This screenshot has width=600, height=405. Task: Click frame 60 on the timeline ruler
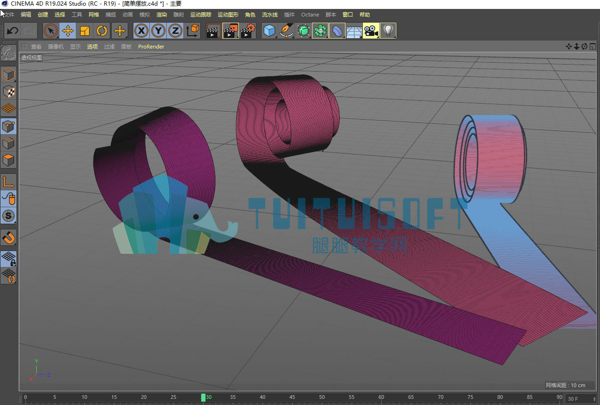381,397
